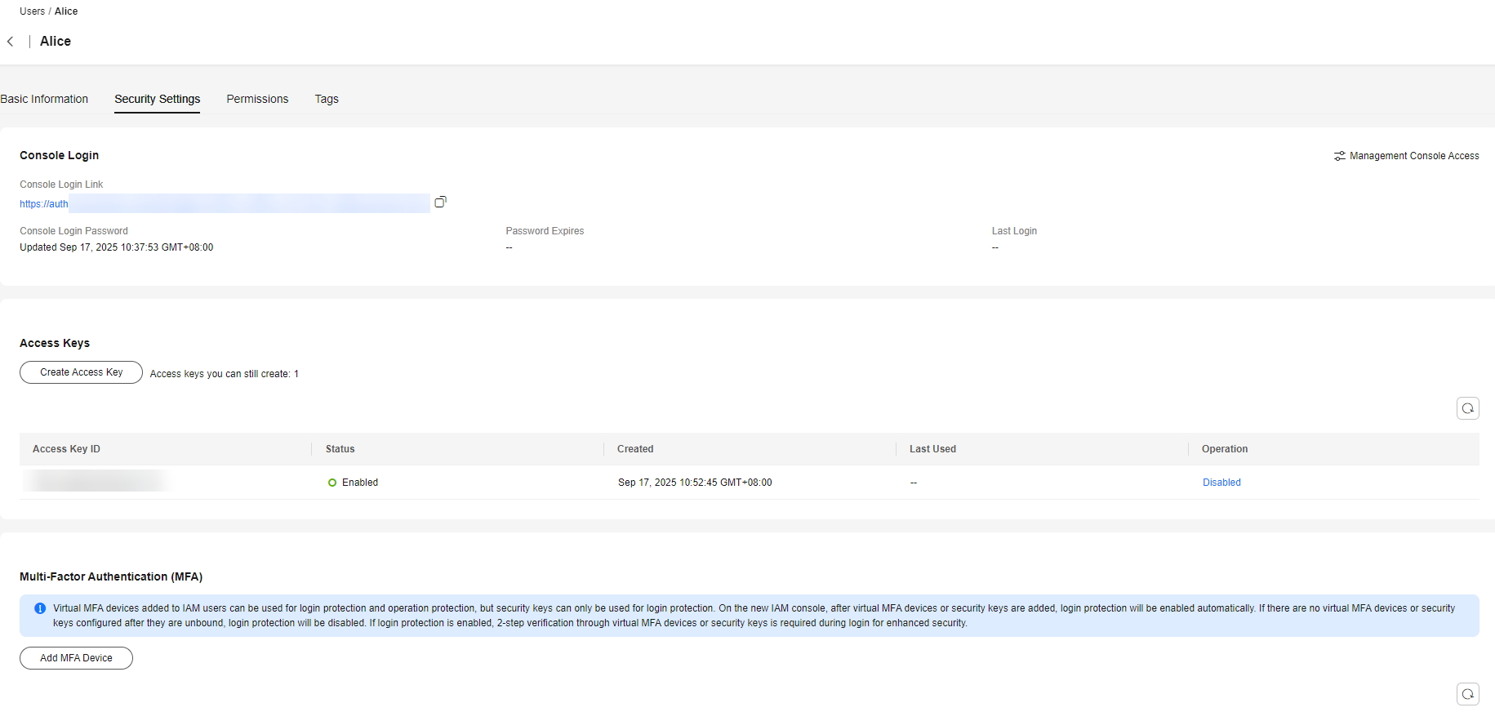1495x712 pixels.
Task: Refresh the access keys list
Action: [1467, 408]
